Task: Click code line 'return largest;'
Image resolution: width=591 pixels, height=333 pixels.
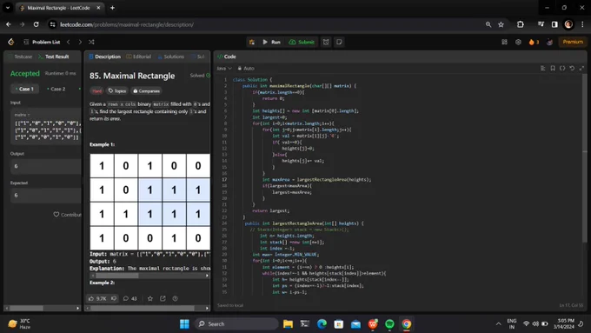Action: tap(271, 210)
